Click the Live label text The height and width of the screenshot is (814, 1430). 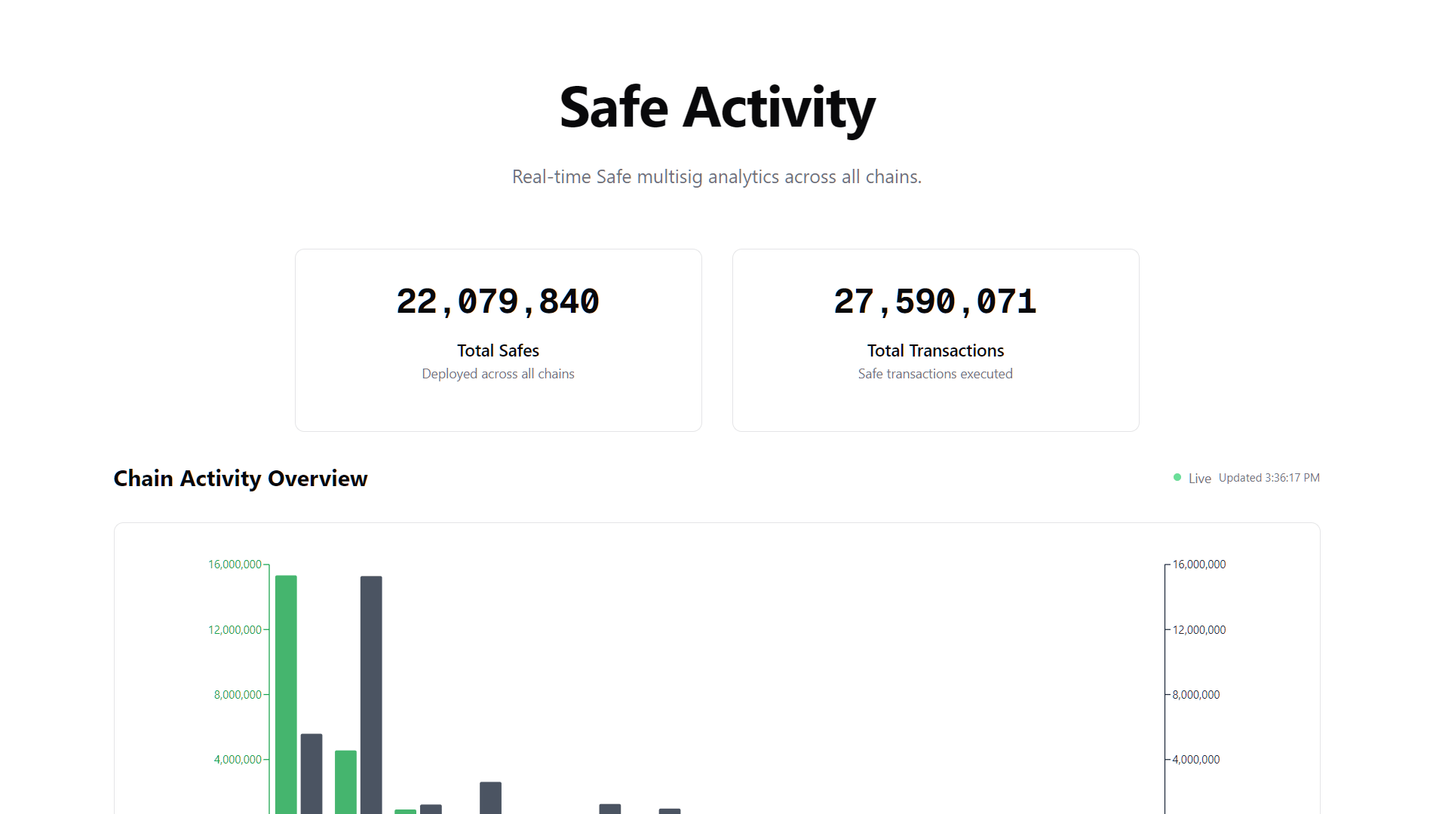tap(1199, 478)
